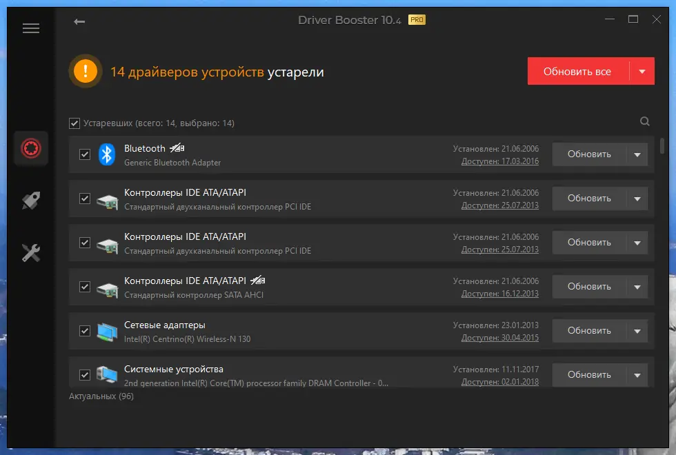Screen dimensions: 676x455
Task: Open available date 02.01.2018 link
Action: (499, 382)
